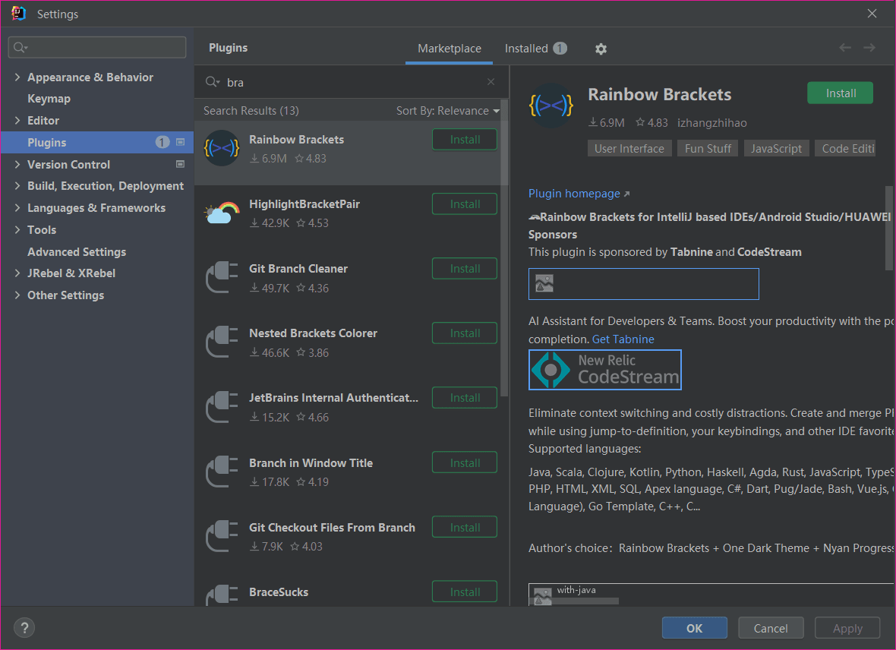The height and width of the screenshot is (650, 896).
Task: Expand Other Settings node
Action: coord(17,295)
